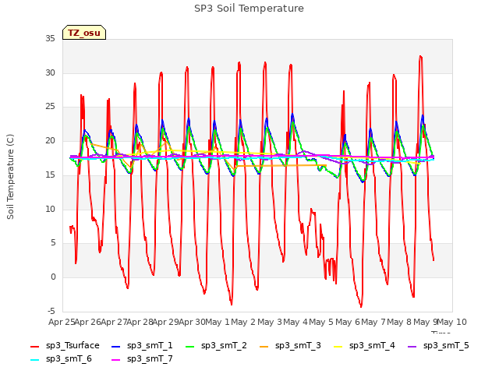Click the cyan sp3_smT_6 legend swatch
This screenshot has width=499, height=374.
click(x=34, y=360)
